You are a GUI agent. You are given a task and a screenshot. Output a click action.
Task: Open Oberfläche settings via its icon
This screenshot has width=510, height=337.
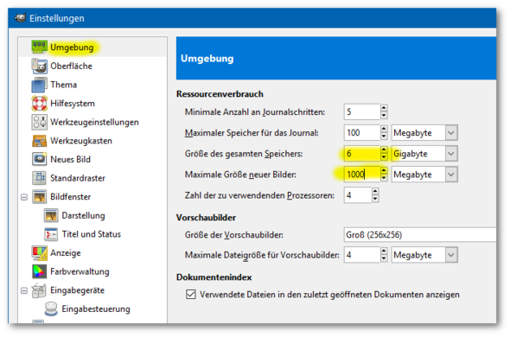40,66
